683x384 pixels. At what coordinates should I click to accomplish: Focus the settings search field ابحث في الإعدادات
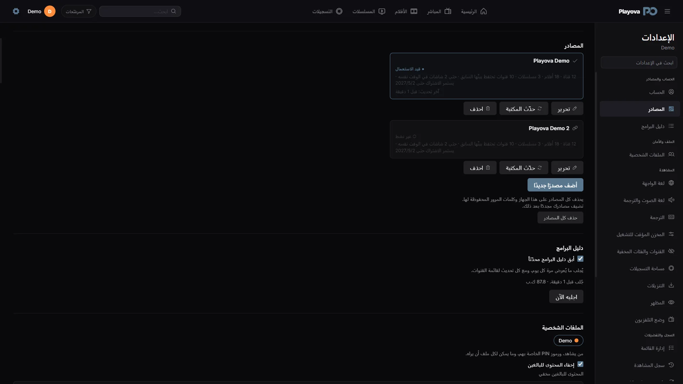pos(639,63)
